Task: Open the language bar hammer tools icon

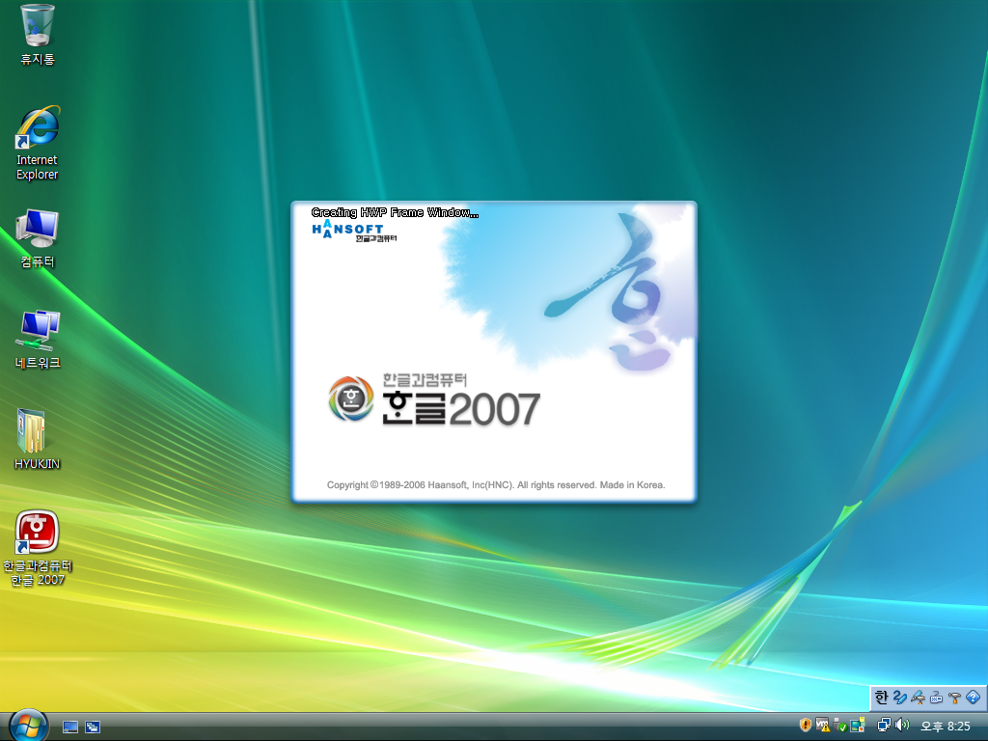Action: click(x=954, y=698)
